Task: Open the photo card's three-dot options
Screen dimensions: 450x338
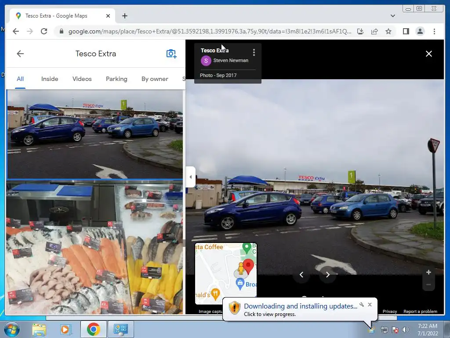Action: (254, 52)
